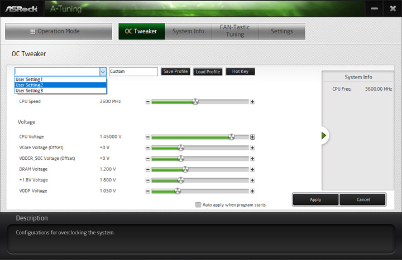Click the Hot Key button
Screen dimensions: 402x260
click(240, 71)
